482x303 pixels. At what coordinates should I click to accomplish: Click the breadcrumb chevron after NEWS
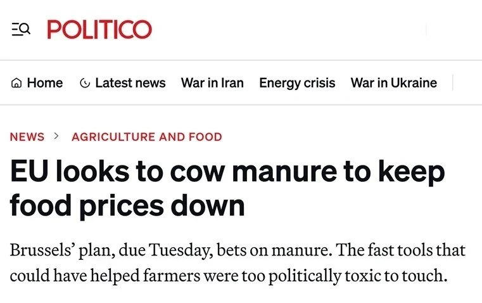coord(56,136)
